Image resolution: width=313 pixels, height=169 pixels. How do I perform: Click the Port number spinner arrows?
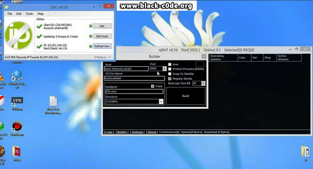(x=164, y=69)
